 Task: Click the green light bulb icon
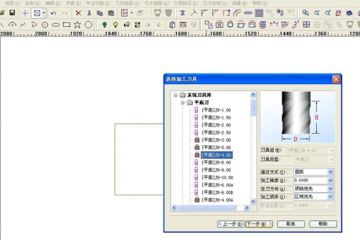(x=104, y=25)
